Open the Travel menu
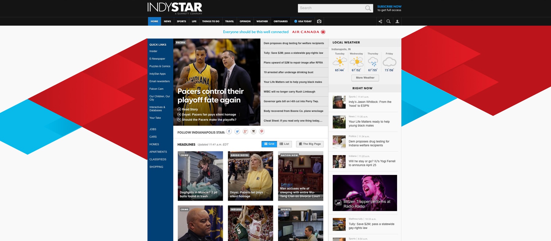Viewport: 551px width, 241px height. pyautogui.click(x=230, y=21)
